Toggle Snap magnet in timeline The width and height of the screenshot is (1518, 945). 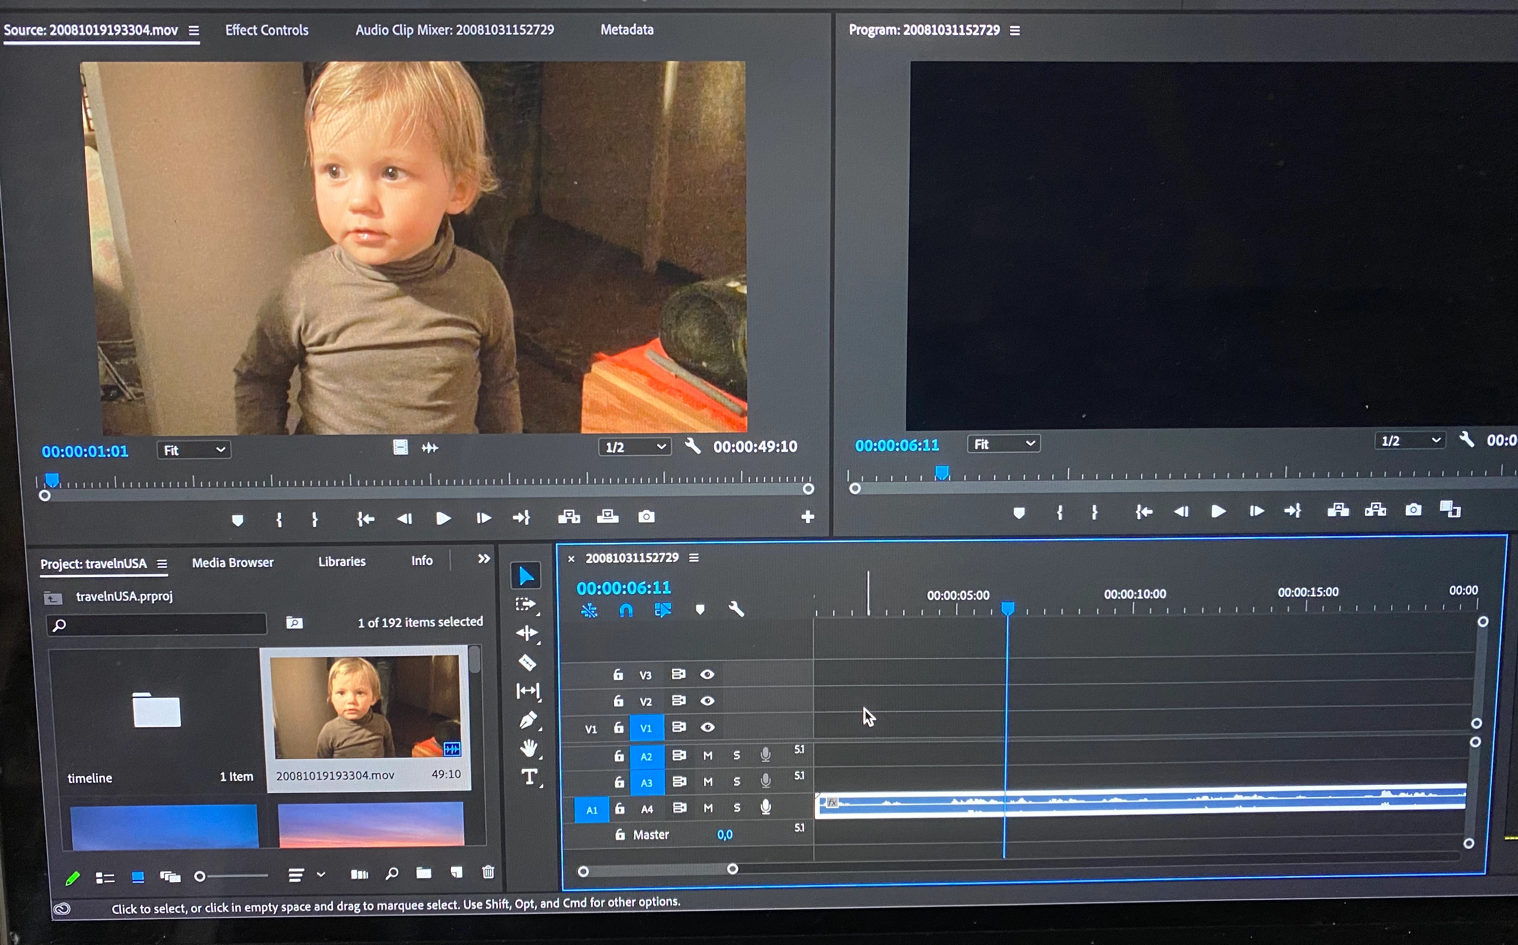pyautogui.click(x=626, y=610)
